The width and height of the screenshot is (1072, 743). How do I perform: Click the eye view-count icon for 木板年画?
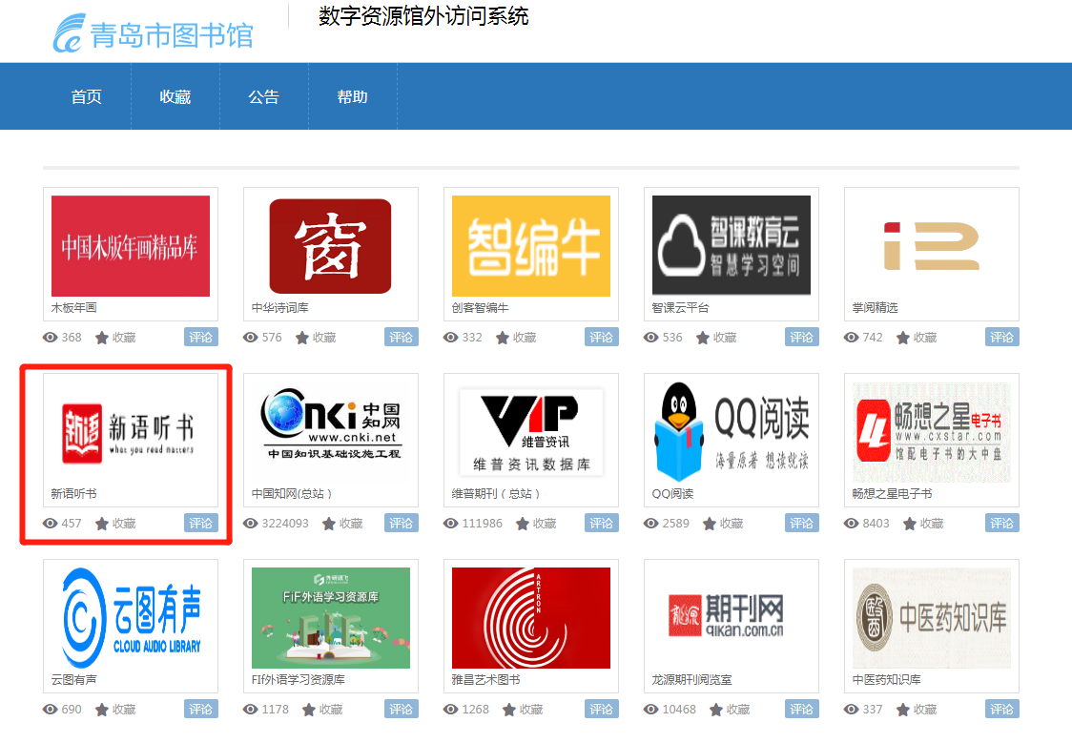click(50, 338)
